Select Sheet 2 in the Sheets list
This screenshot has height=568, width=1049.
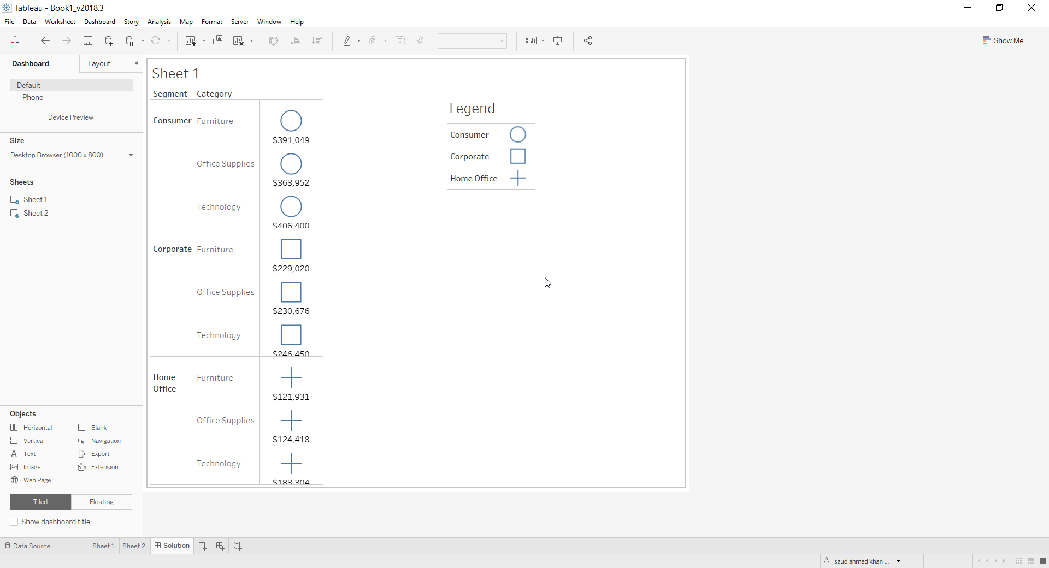pyautogui.click(x=36, y=213)
